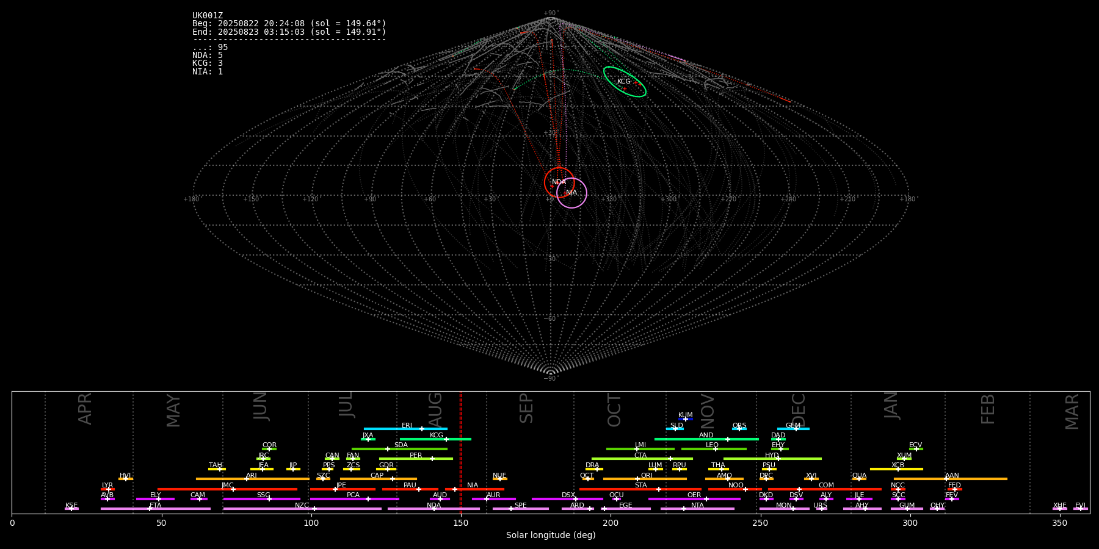Click the red NDA radiant circle on sky map
This screenshot has width=1099, height=549.
559,182
